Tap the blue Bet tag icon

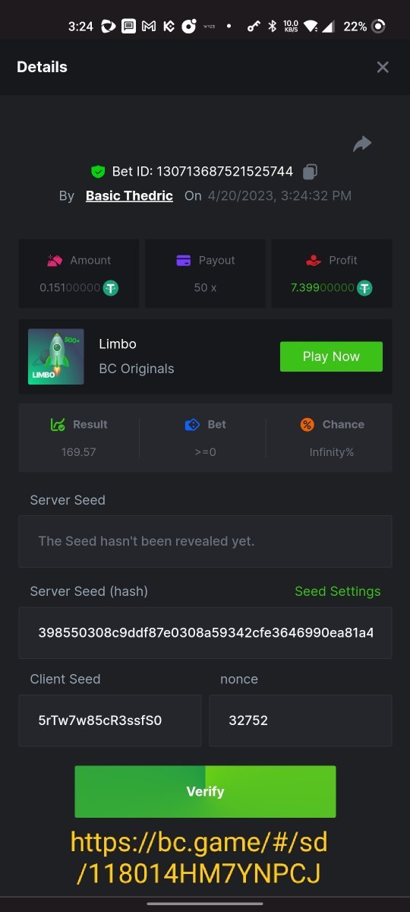click(x=193, y=425)
